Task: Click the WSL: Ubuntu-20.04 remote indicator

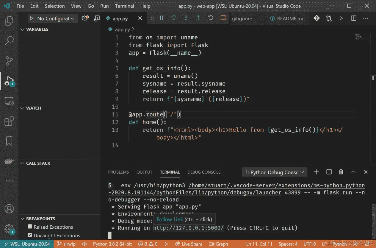Action: pyautogui.click(x=27, y=244)
